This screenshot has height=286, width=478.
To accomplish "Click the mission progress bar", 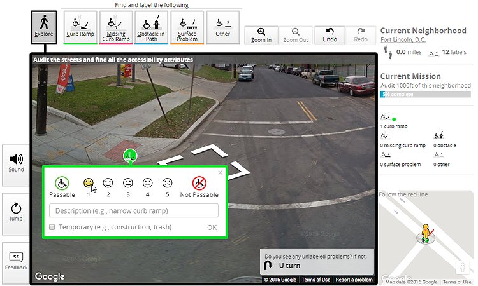I will coord(426,94).
